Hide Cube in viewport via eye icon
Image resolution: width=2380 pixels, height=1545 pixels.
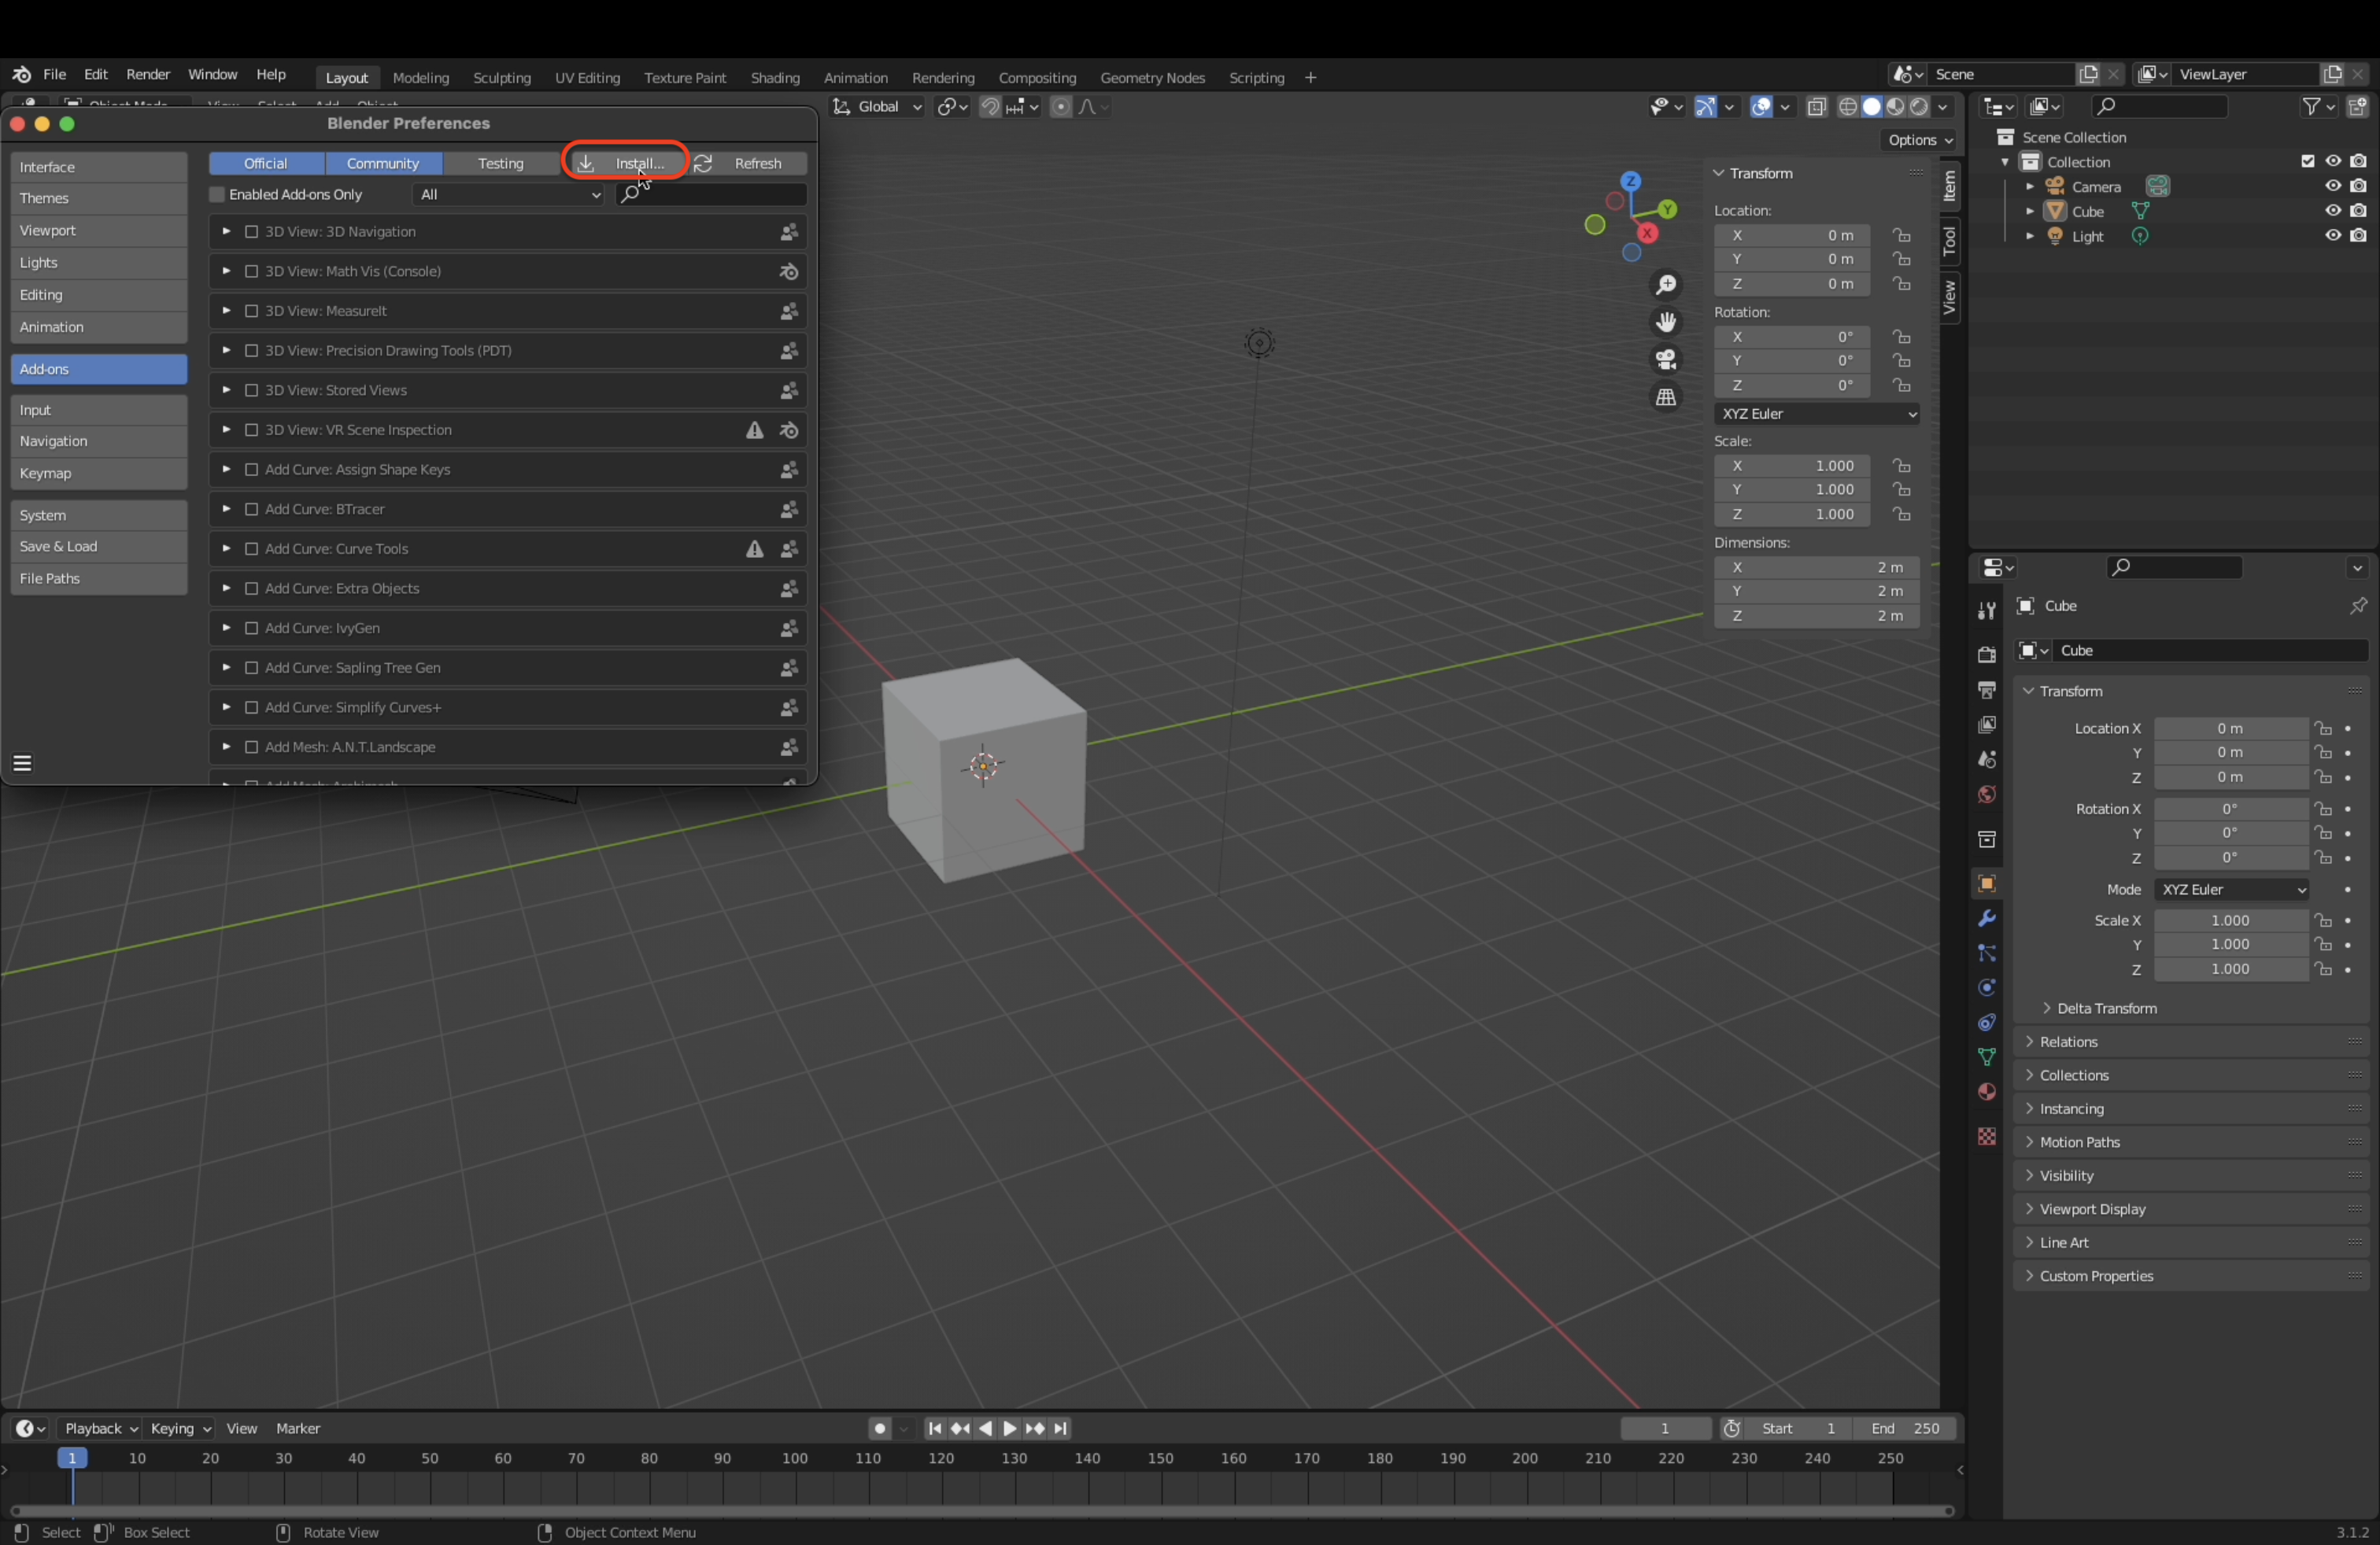click(x=2332, y=211)
